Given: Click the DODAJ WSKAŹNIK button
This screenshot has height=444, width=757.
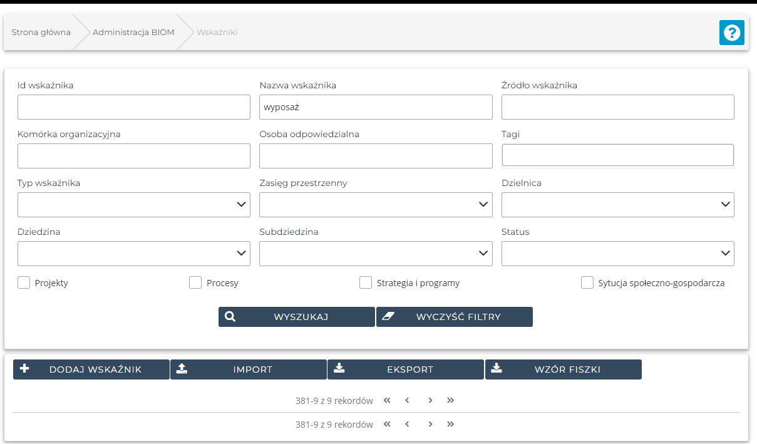Looking at the screenshot, I should (91, 369).
